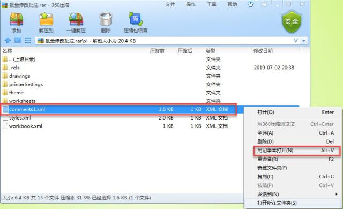Screen dimensions: 343x209
Task: Click the workbook.xml file icon
Action: [x=5, y=126]
